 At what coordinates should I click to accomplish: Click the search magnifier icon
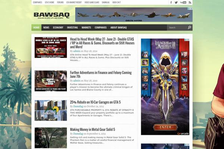coord(189,27)
